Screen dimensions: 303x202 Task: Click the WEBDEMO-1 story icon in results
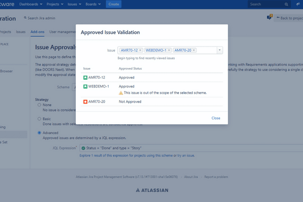pyautogui.click(x=85, y=86)
